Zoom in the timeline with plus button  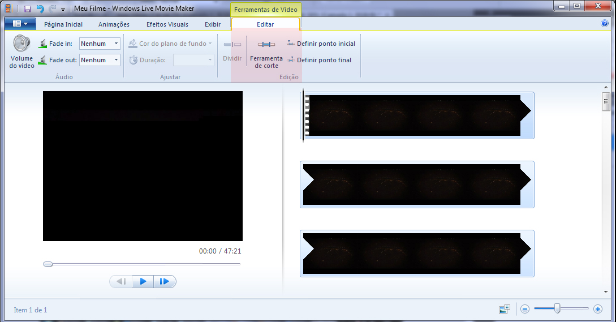click(598, 309)
